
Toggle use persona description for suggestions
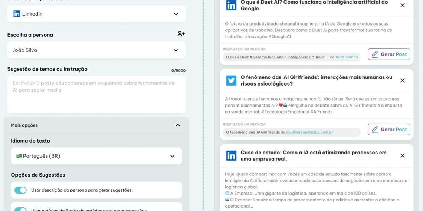coord(20,190)
